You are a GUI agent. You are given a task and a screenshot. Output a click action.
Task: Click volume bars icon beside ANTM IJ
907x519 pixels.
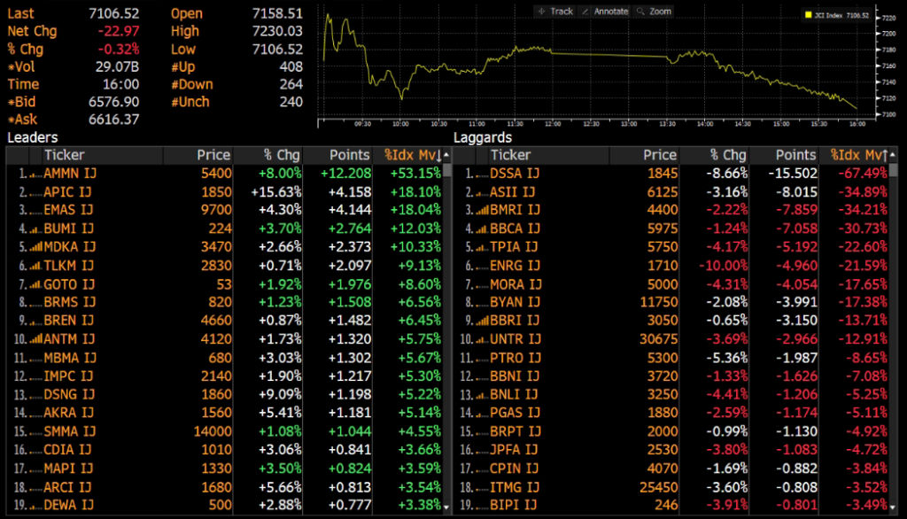click(x=34, y=338)
